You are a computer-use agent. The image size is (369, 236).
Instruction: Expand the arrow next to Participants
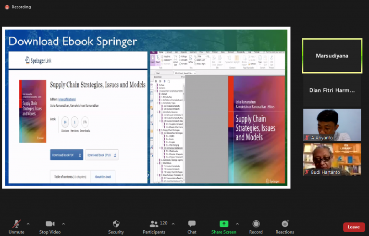[176, 224]
